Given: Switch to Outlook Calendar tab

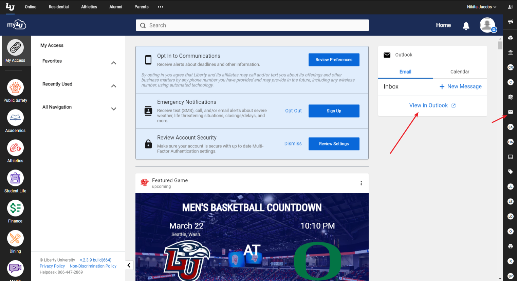Looking at the screenshot, I should pyautogui.click(x=460, y=72).
